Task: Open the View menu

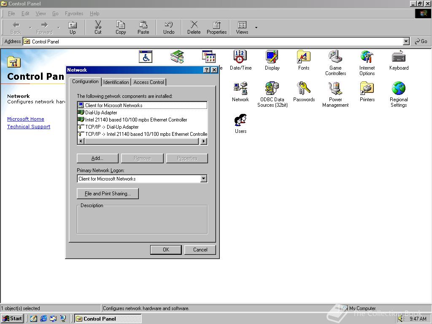Action: click(41, 13)
